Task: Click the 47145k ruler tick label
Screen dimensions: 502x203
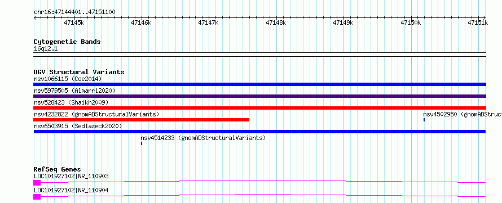Action: coord(74,22)
